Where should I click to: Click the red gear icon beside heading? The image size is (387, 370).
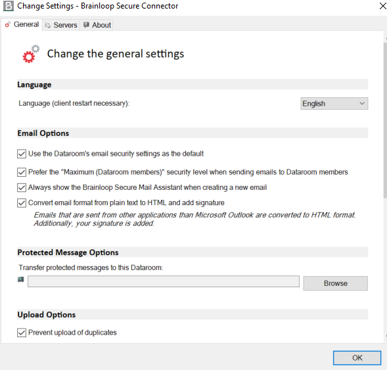31,54
